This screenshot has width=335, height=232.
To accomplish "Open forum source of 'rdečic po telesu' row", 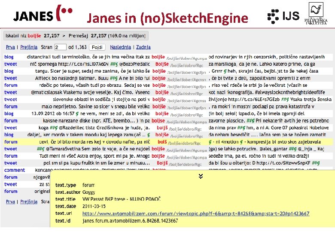I will (x=11, y=85).
